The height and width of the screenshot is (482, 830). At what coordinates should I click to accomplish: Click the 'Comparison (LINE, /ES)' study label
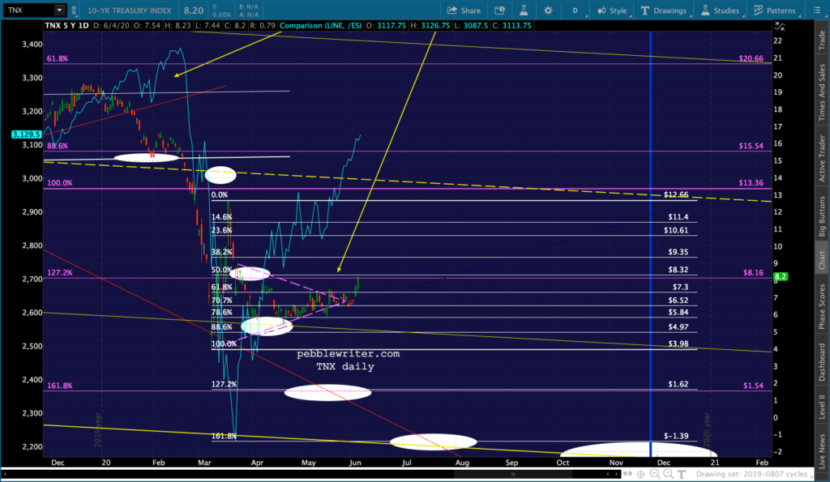(321, 25)
